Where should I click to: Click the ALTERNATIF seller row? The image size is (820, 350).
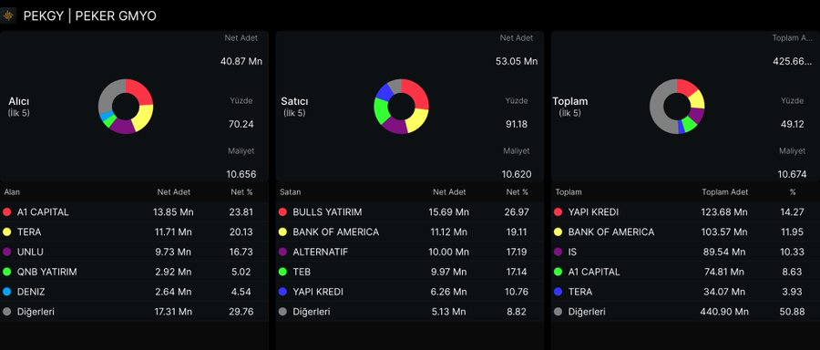[410, 252]
